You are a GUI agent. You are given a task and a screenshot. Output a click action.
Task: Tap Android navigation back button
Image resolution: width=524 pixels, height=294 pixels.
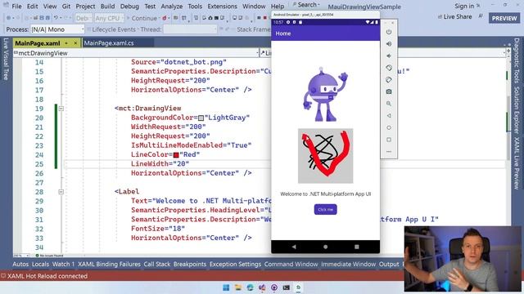click(x=294, y=247)
